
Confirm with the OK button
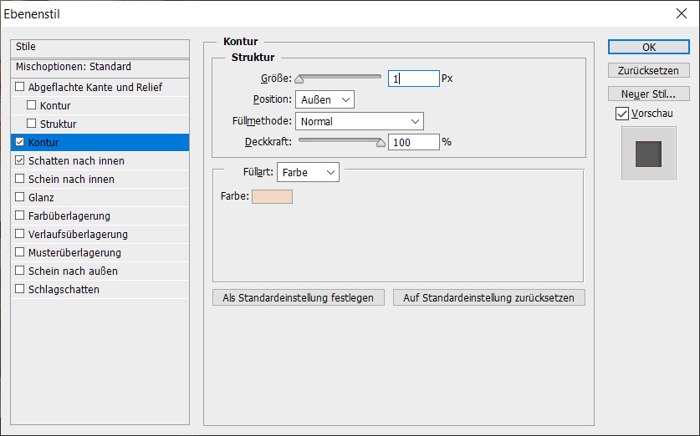649,48
